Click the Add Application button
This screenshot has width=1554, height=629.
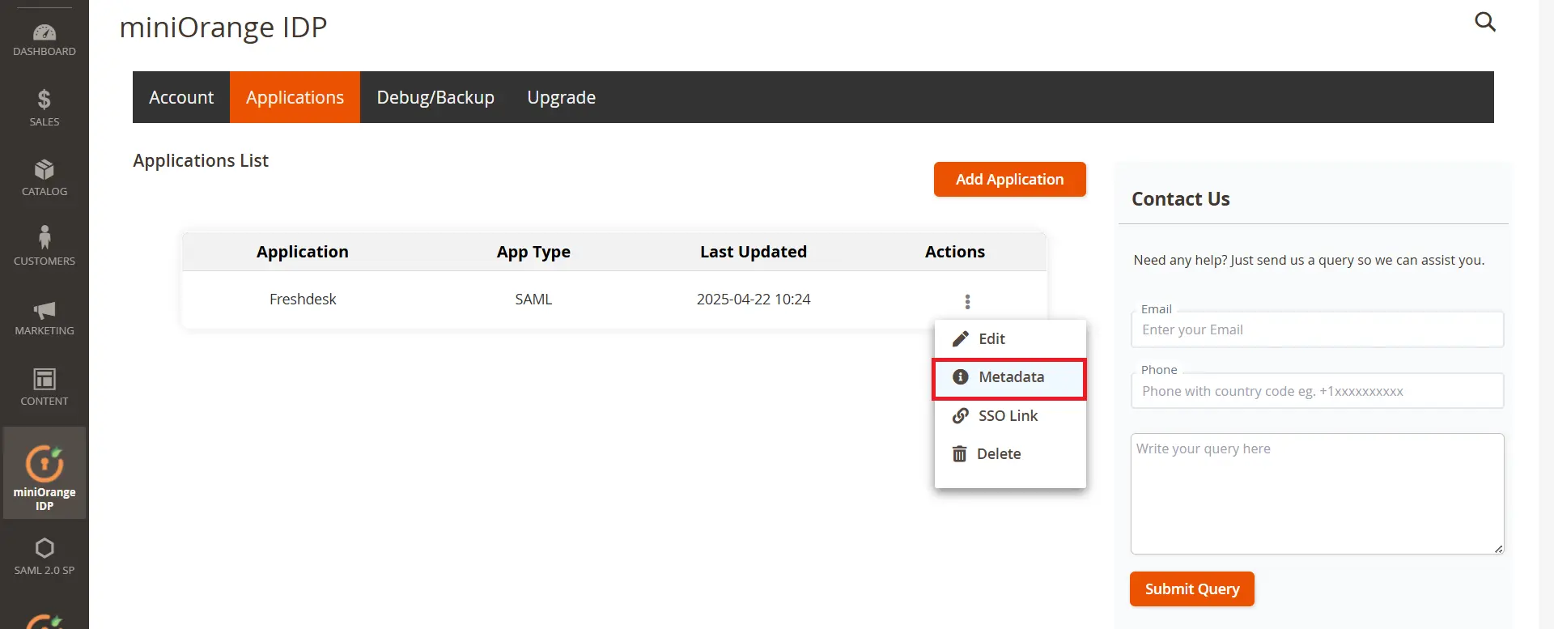pyautogui.click(x=1009, y=179)
